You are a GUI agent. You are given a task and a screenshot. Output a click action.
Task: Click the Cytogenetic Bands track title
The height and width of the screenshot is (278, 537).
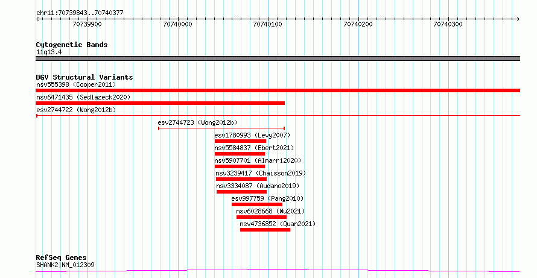tap(72, 45)
